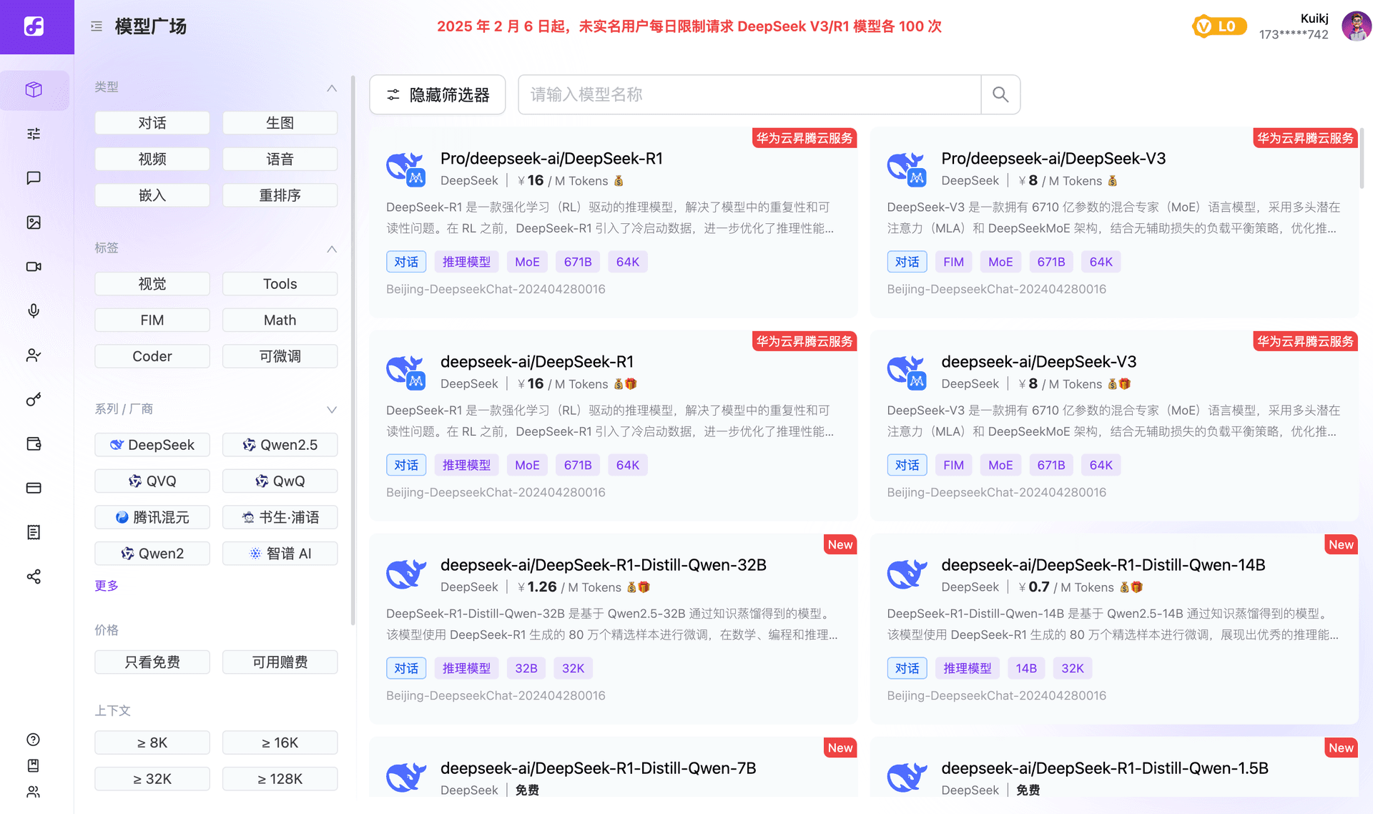
Task: Open the help question mark icon
Action: pos(33,740)
